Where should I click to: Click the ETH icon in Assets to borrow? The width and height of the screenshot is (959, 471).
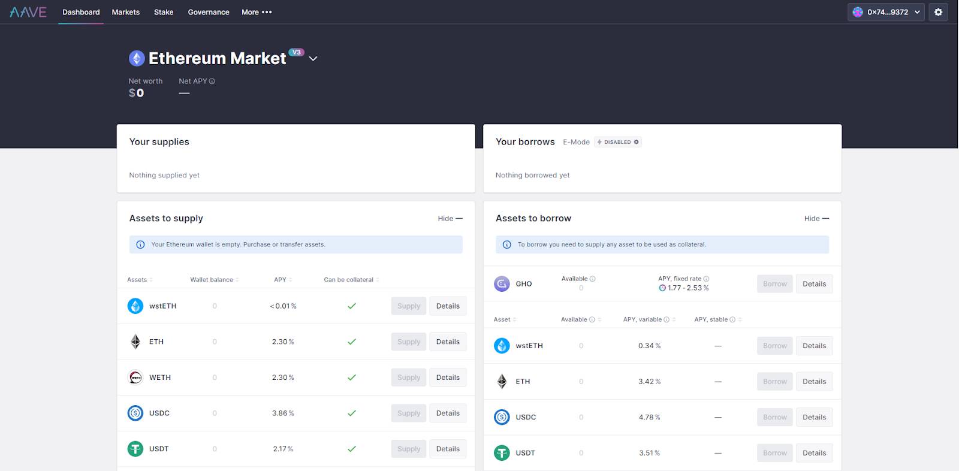point(502,381)
